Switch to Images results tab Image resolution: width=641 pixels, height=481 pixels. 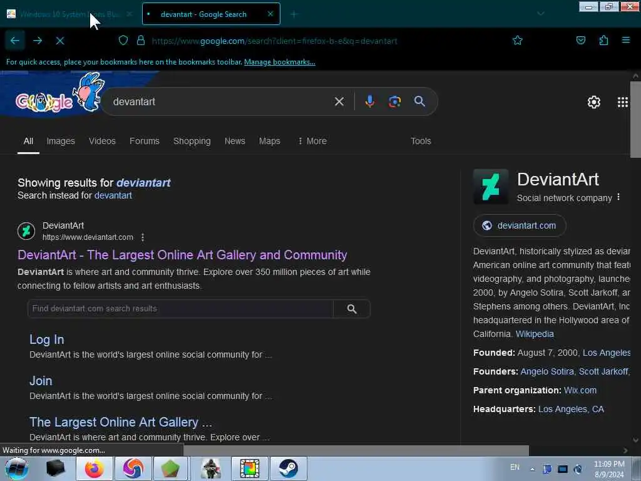coord(61,141)
